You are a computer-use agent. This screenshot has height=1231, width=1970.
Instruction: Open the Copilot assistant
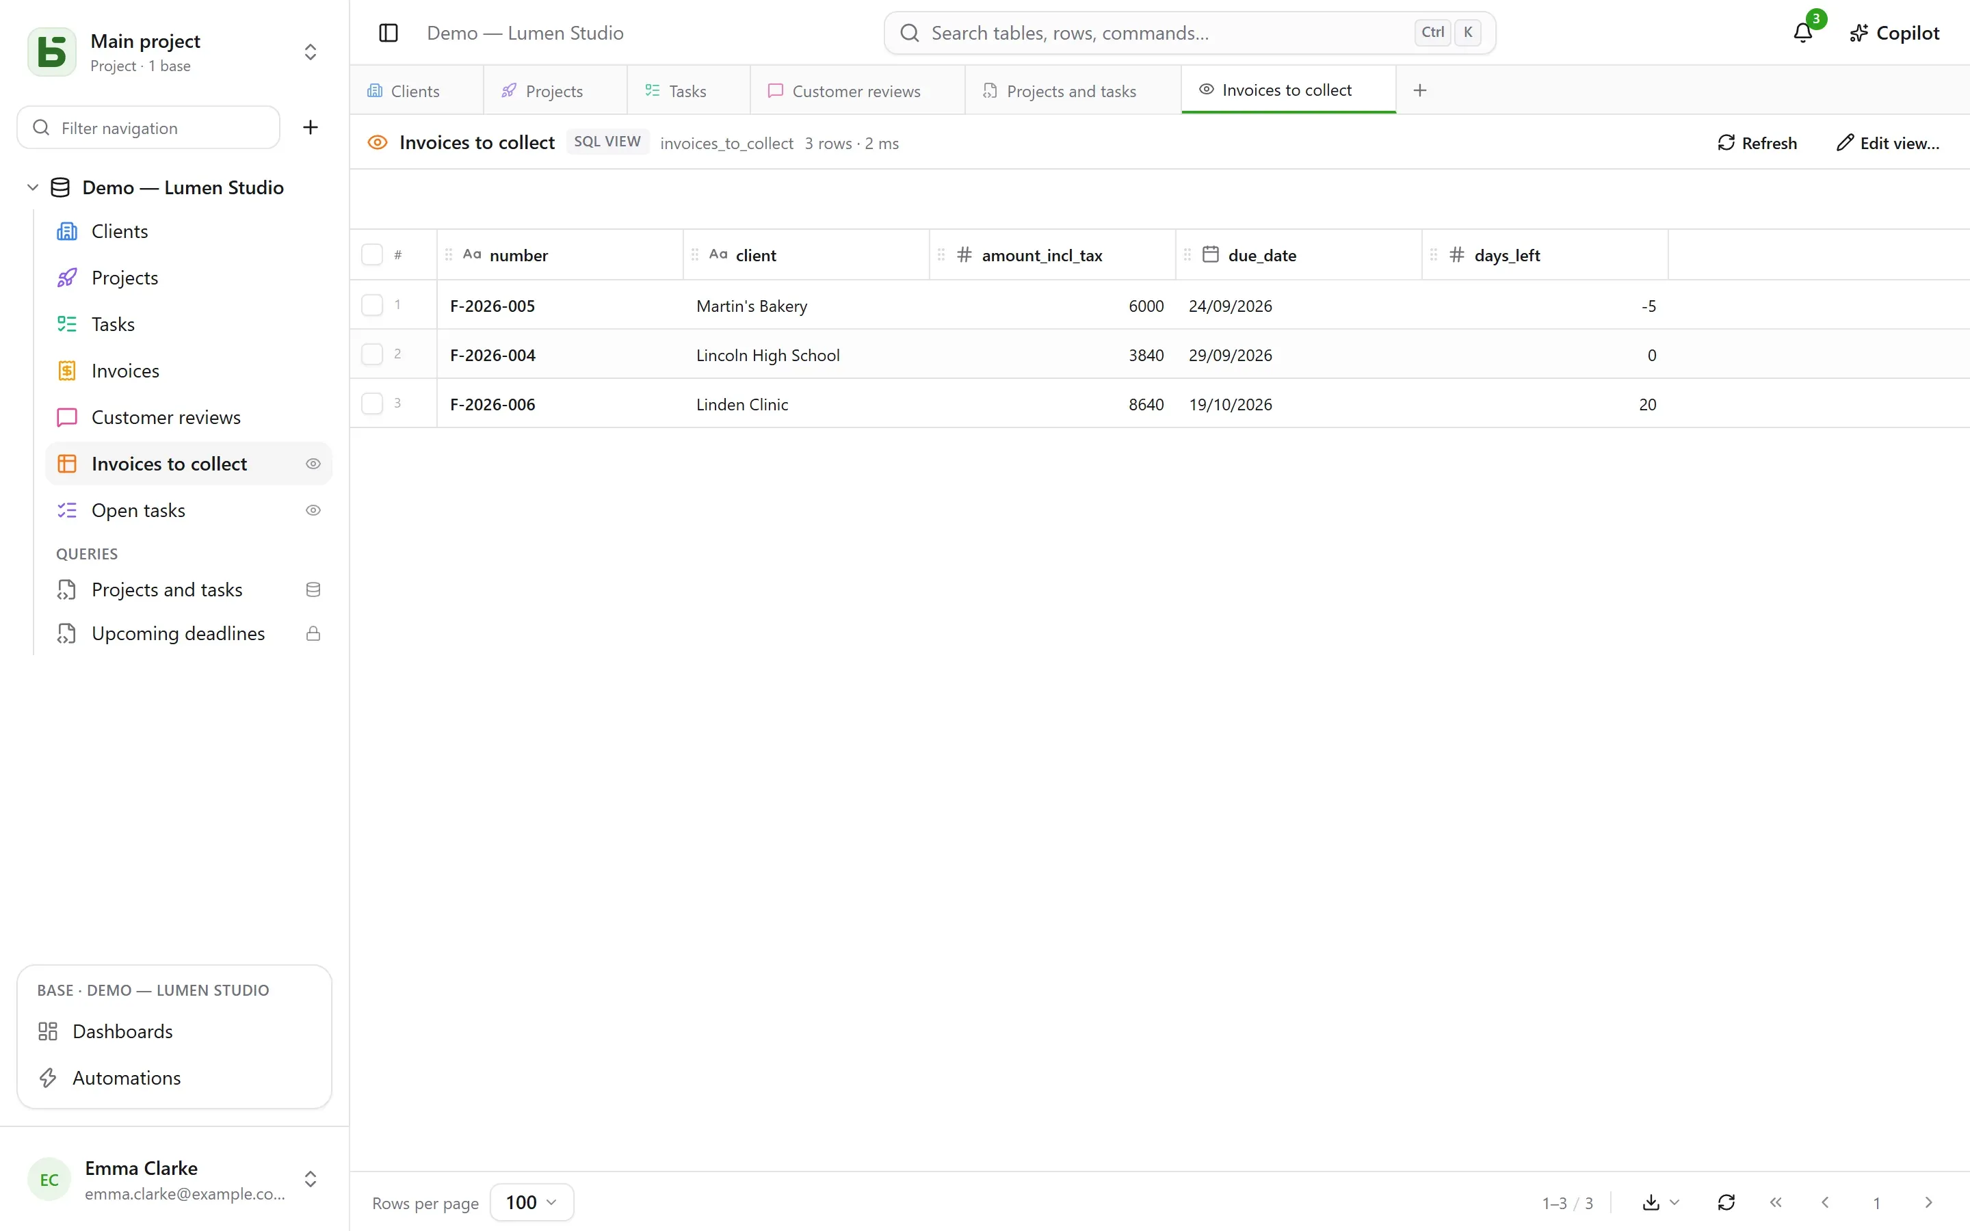pos(1894,33)
